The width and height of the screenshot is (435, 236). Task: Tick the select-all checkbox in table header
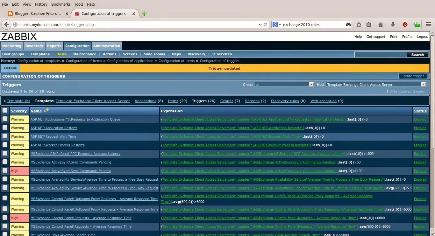point(5,110)
